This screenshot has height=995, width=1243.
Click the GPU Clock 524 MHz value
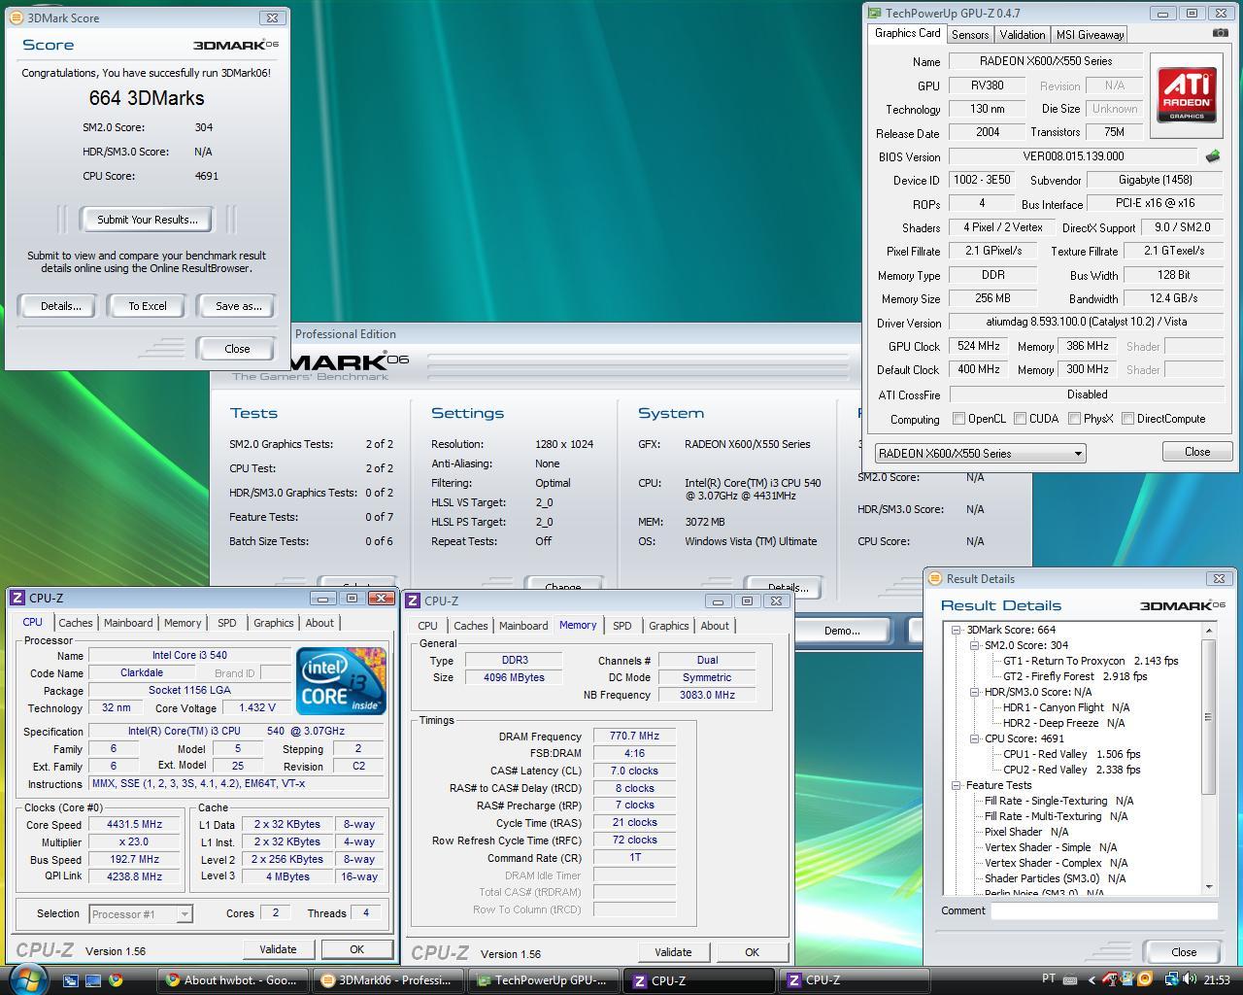pyautogui.click(x=978, y=346)
